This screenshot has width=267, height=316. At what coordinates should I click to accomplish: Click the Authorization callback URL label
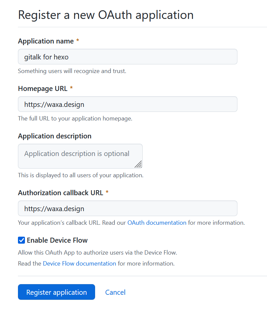(x=61, y=193)
